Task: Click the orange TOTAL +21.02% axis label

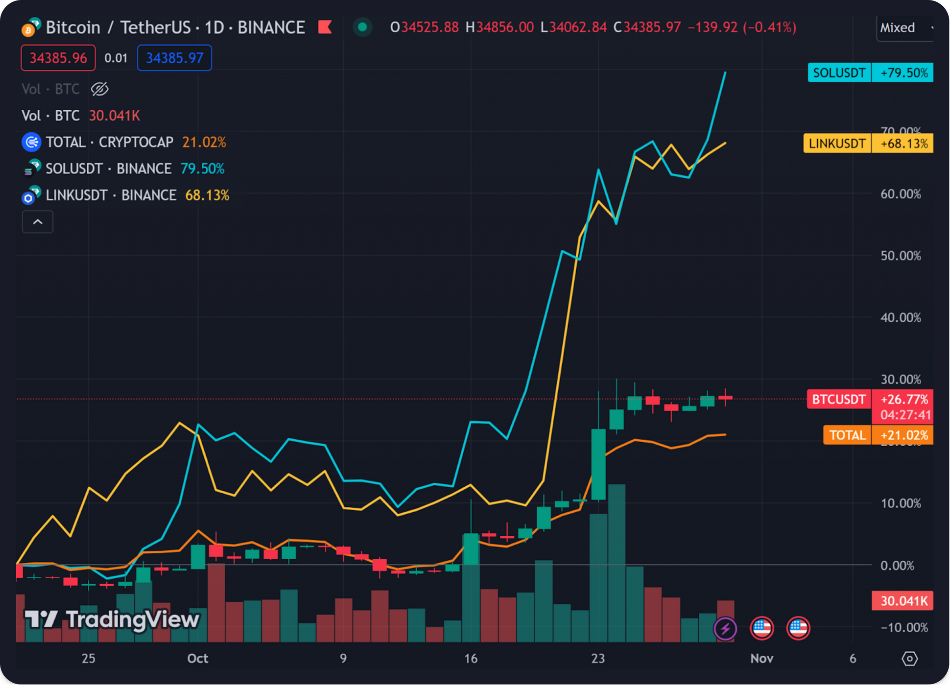Action: [878, 435]
